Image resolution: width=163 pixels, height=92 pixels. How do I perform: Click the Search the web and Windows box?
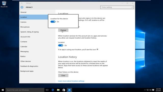pos(25,90)
